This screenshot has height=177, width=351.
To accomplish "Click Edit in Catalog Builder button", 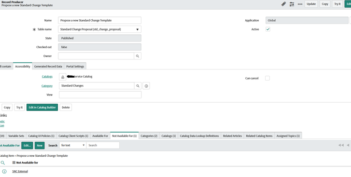I will (42, 108).
